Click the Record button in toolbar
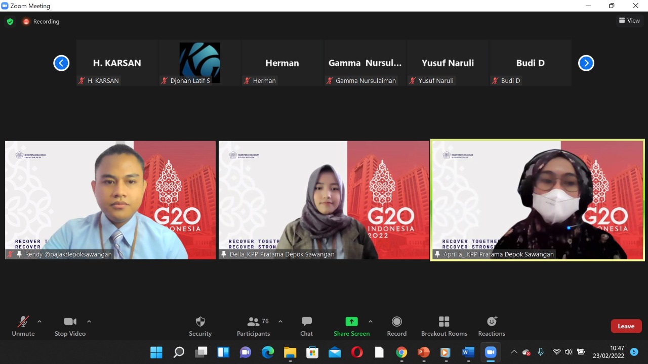 click(397, 326)
